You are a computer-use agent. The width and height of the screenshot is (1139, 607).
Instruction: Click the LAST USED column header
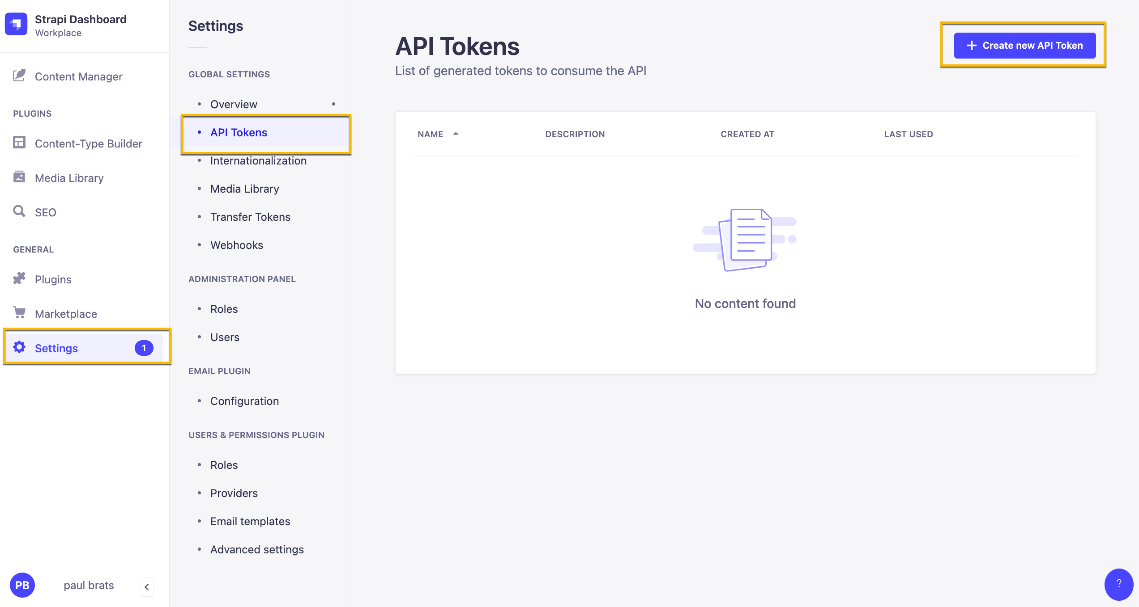click(x=909, y=134)
